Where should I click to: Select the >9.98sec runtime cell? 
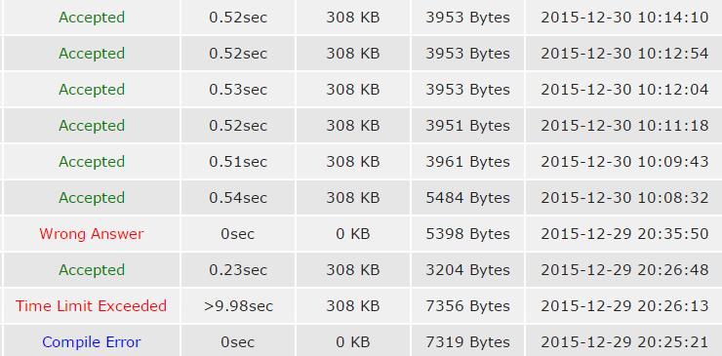(238, 306)
